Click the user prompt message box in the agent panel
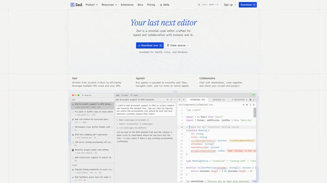This screenshot has height=183, width=327. click(x=145, y=109)
